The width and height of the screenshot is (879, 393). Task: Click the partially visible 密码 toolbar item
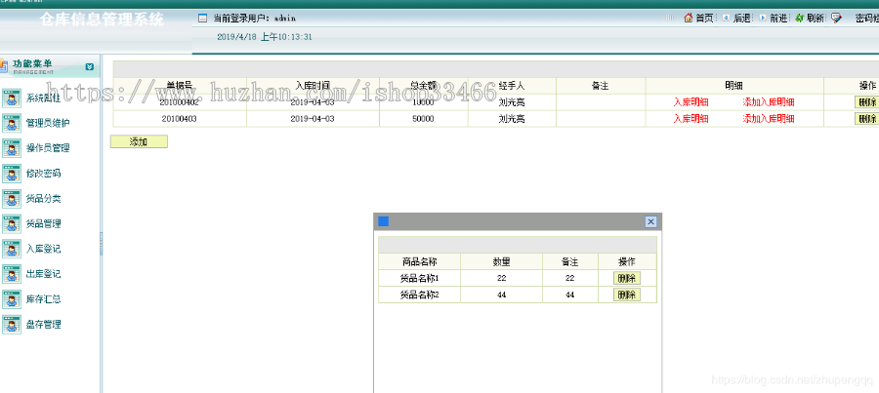(x=866, y=19)
